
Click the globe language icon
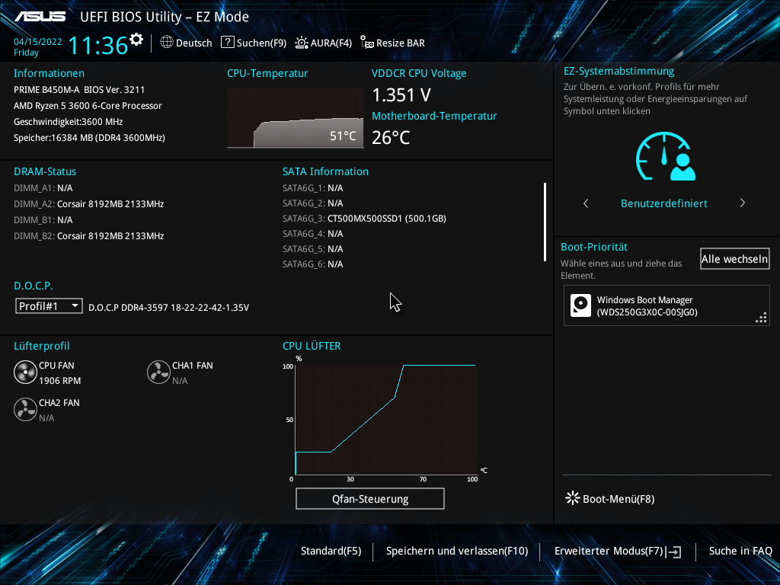(167, 43)
